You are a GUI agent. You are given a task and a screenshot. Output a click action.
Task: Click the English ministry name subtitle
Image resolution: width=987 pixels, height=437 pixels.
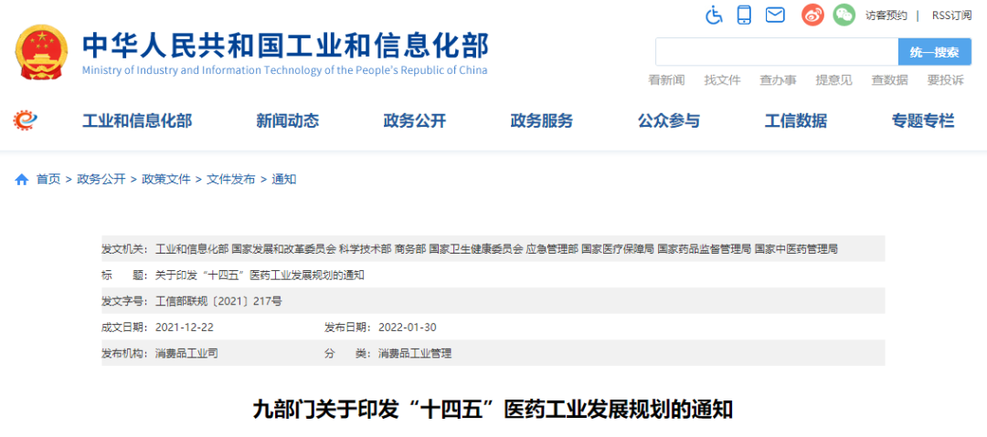tap(284, 70)
